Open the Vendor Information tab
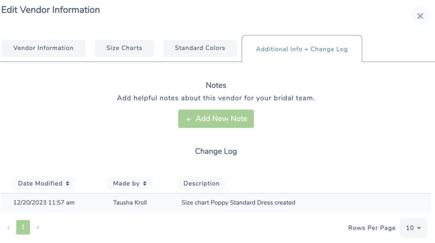This screenshot has width=435, height=243. 43,48
